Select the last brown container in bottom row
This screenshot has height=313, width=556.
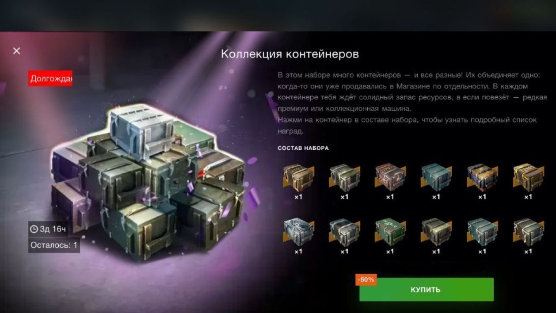pos(528,232)
